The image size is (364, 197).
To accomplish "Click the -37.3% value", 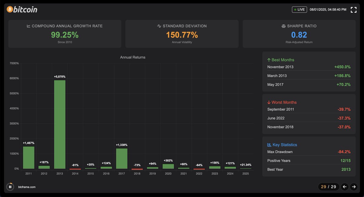I will tap(344, 118).
